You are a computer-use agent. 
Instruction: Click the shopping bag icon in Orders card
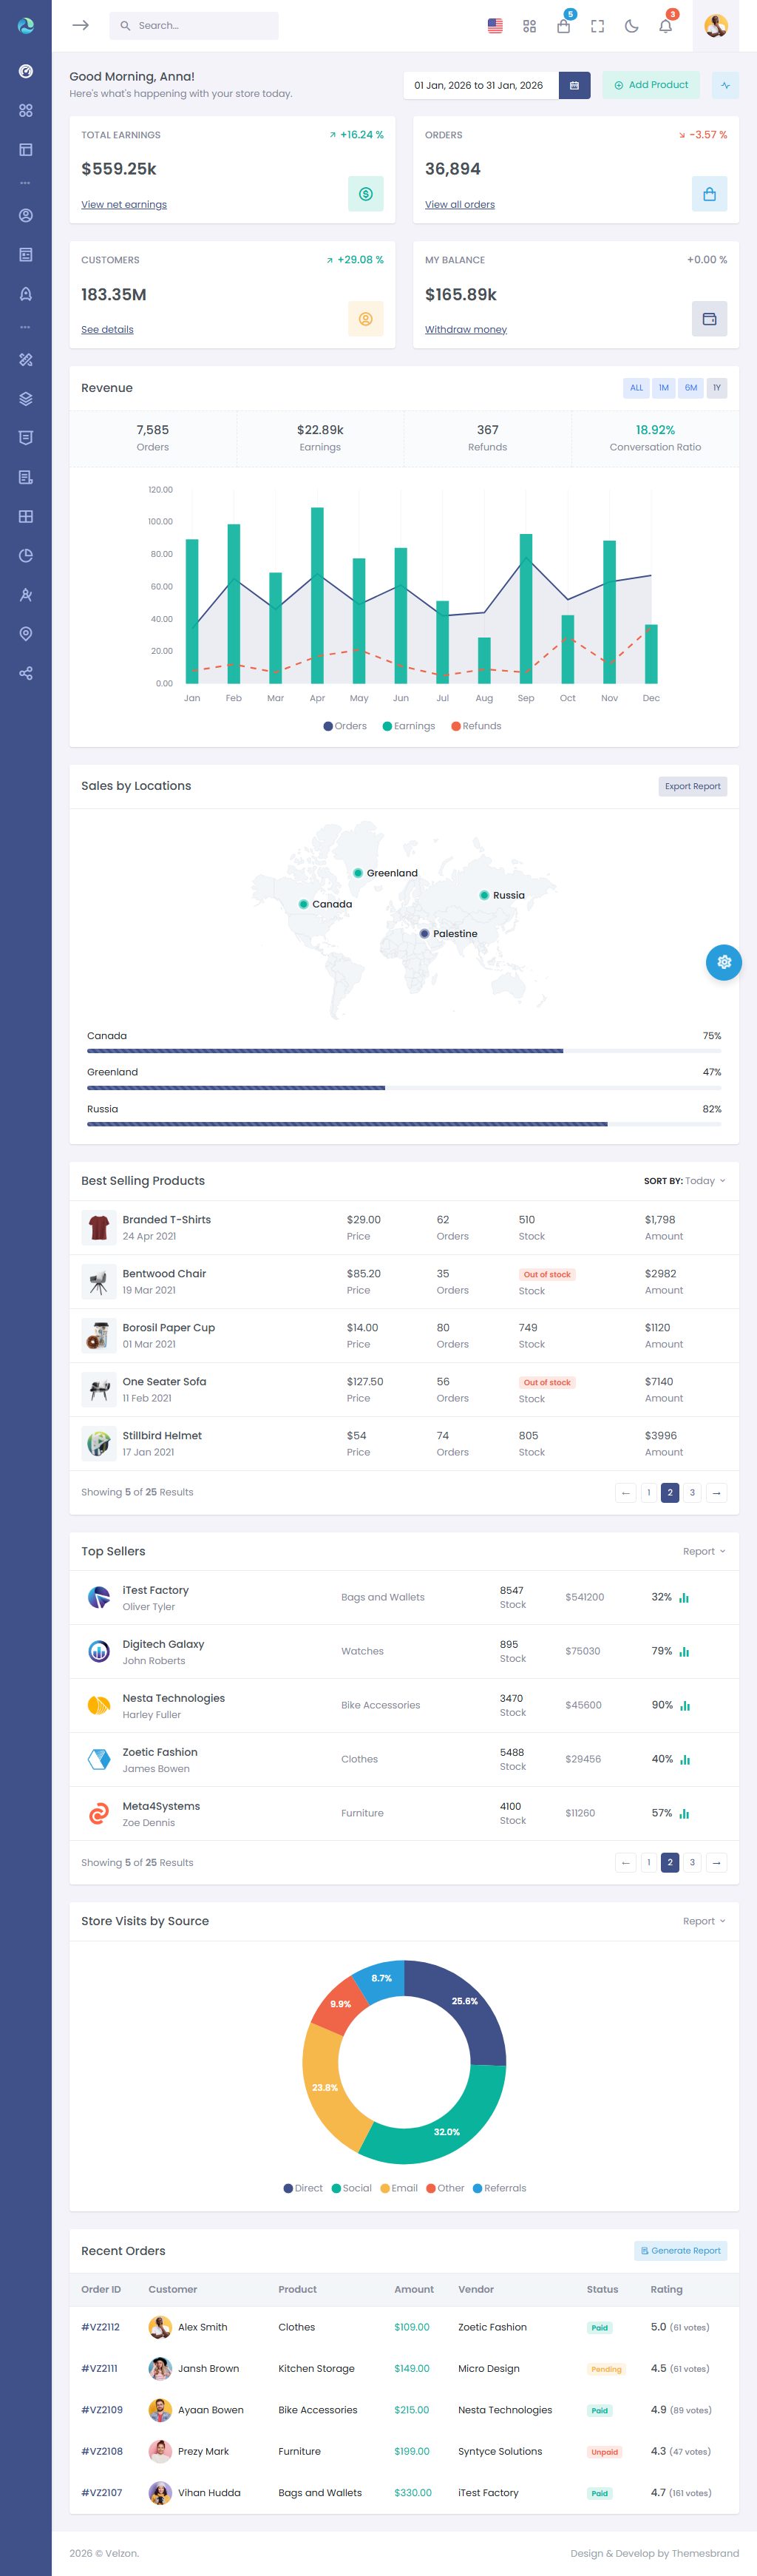pyautogui.click(x=709, y=194)
